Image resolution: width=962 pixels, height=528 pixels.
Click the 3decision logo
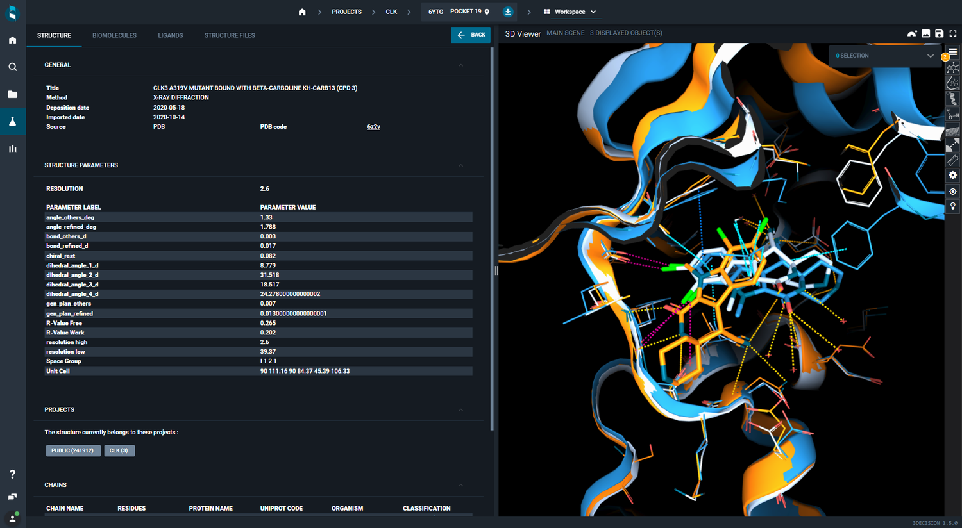[12, 13]
